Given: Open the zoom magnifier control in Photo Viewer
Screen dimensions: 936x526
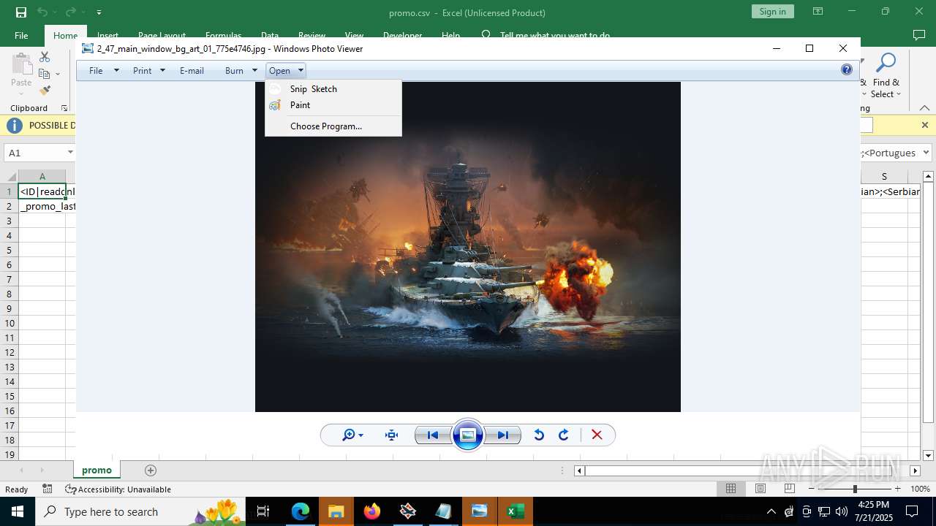Looking at the screenshot, I should pos(352,435).
